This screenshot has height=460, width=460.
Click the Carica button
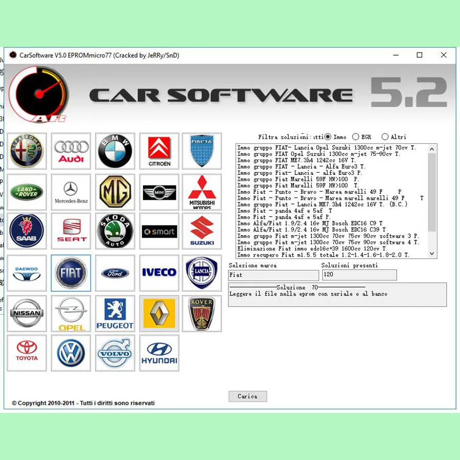click(x=247, y=396)
